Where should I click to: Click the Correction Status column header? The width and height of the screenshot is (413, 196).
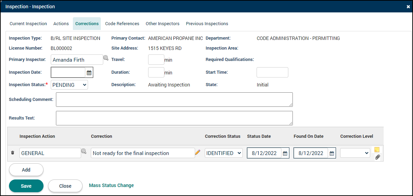pos(223,136)
